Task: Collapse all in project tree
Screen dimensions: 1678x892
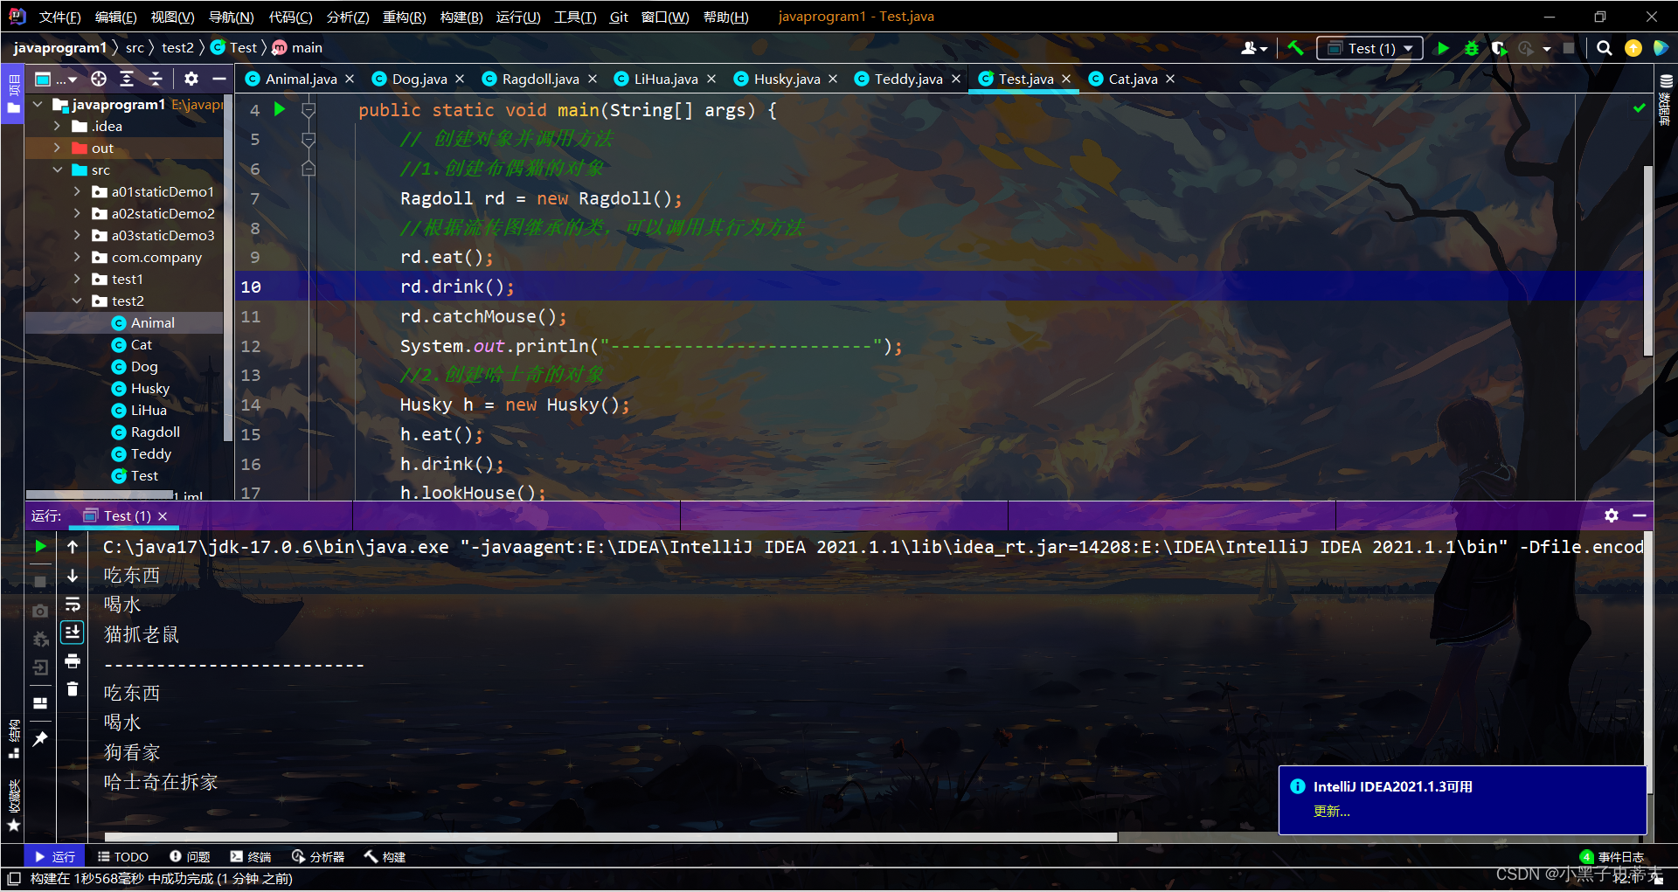Action: click(x=156, y=79)
